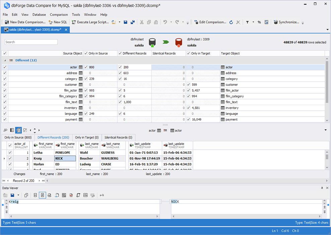
Task: Toggle Different Records header checkbox
Action: tap(120, 53)
